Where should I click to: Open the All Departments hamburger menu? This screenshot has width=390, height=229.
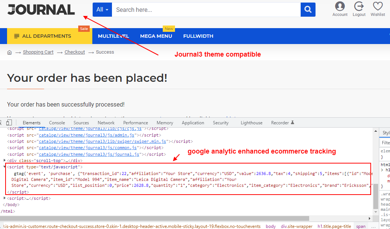click(x=43, y=36)
